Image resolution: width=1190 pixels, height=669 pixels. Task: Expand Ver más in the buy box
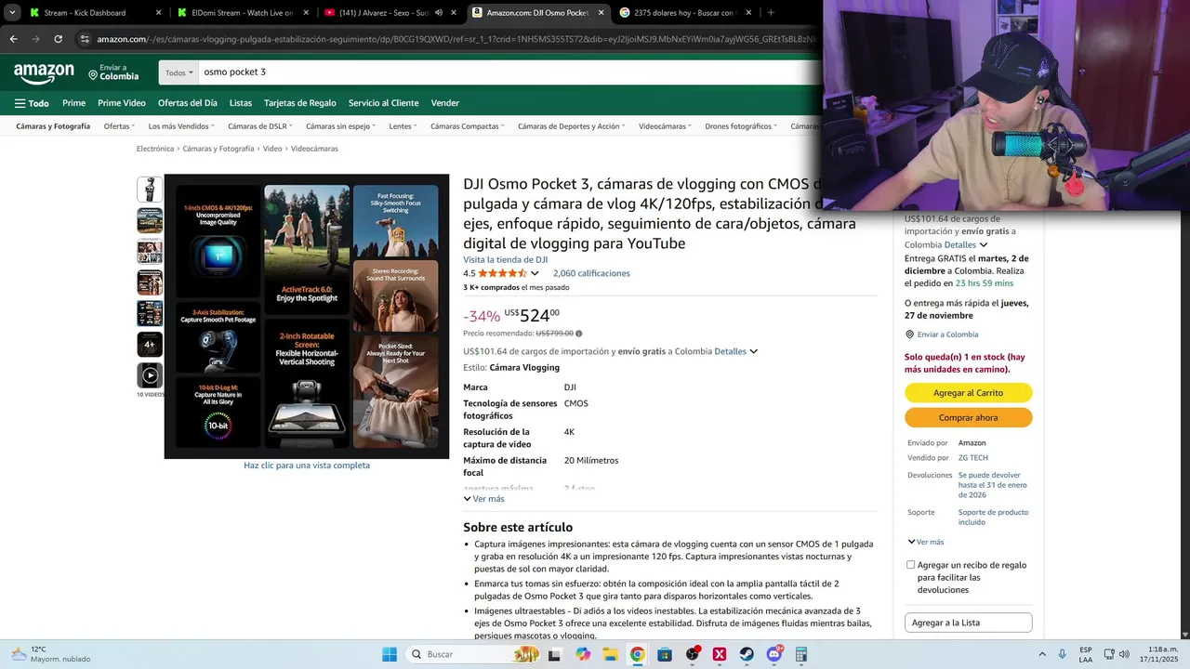click(x=925, y=542)
